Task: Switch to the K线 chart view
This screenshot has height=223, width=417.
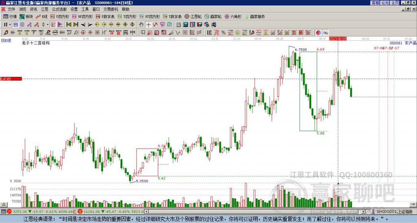Action: tap(42, 16)
